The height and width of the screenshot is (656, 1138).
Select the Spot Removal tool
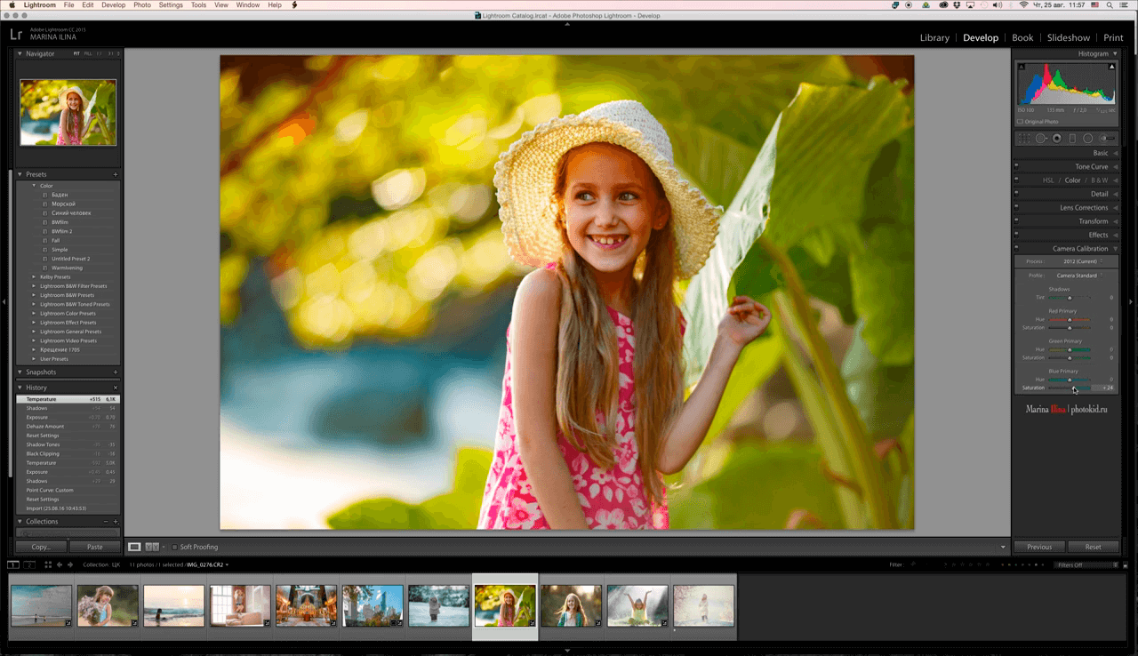click(1041, 139)
